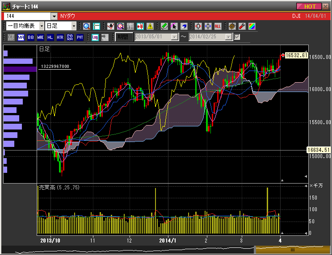Click the 期間 period button

[x=124, y=37]
